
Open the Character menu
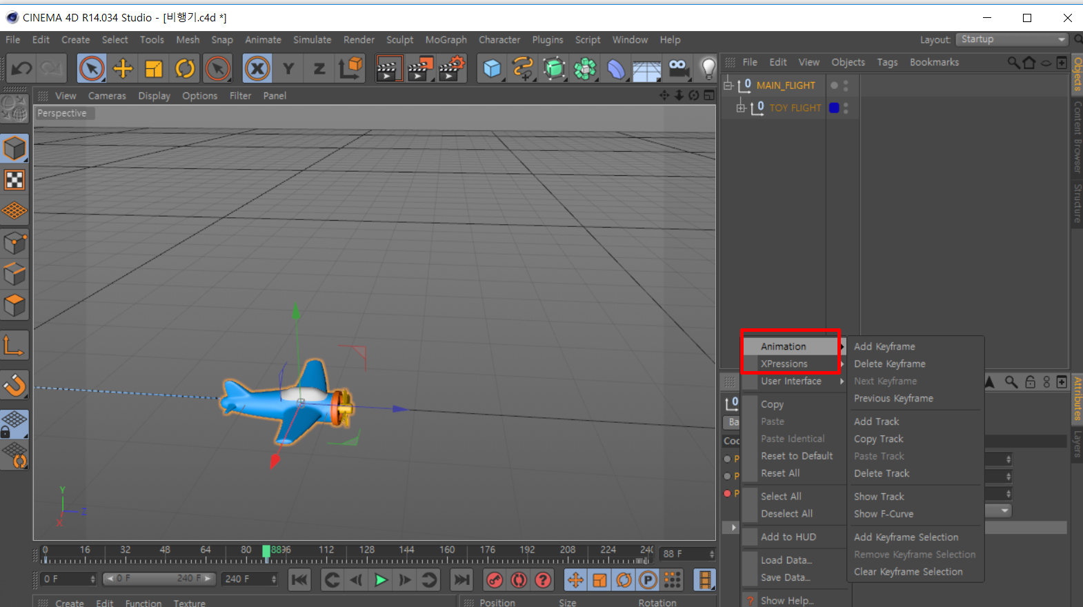499,40
